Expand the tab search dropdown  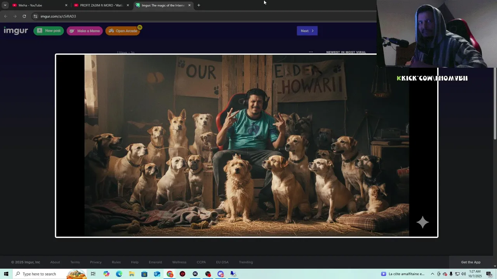[x=5, y=5]
